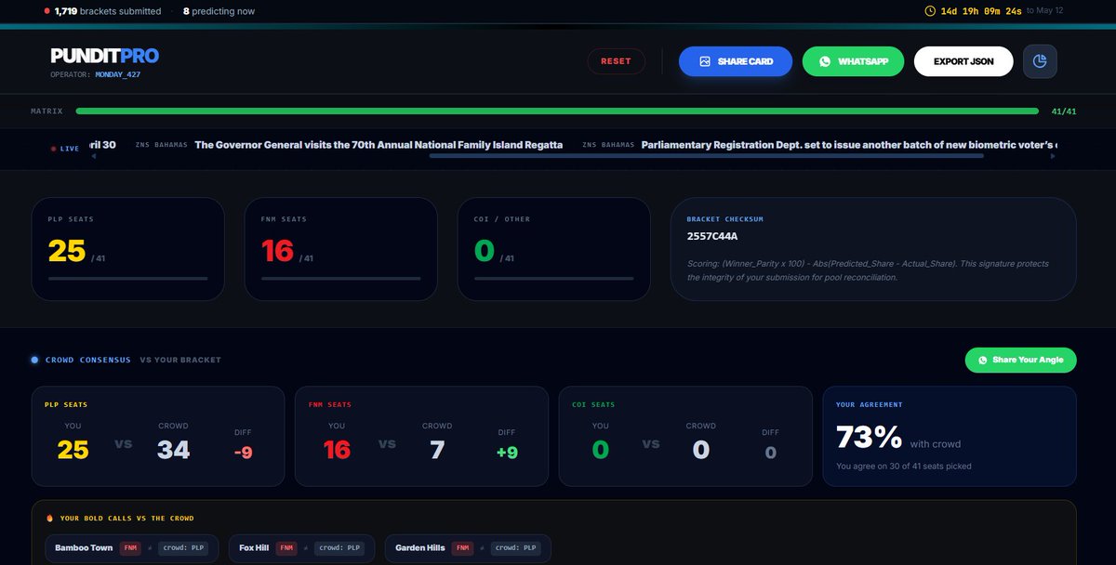The image size is (1116, 565).
Task: Click the PUNDITPRO logo
Action: pyautogui.click(x=105, y=57)
